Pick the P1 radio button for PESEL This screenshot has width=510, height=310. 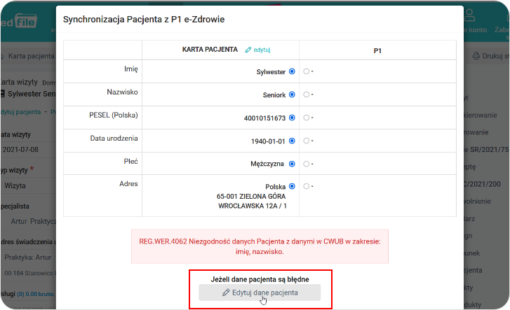[x=307, y=118]
